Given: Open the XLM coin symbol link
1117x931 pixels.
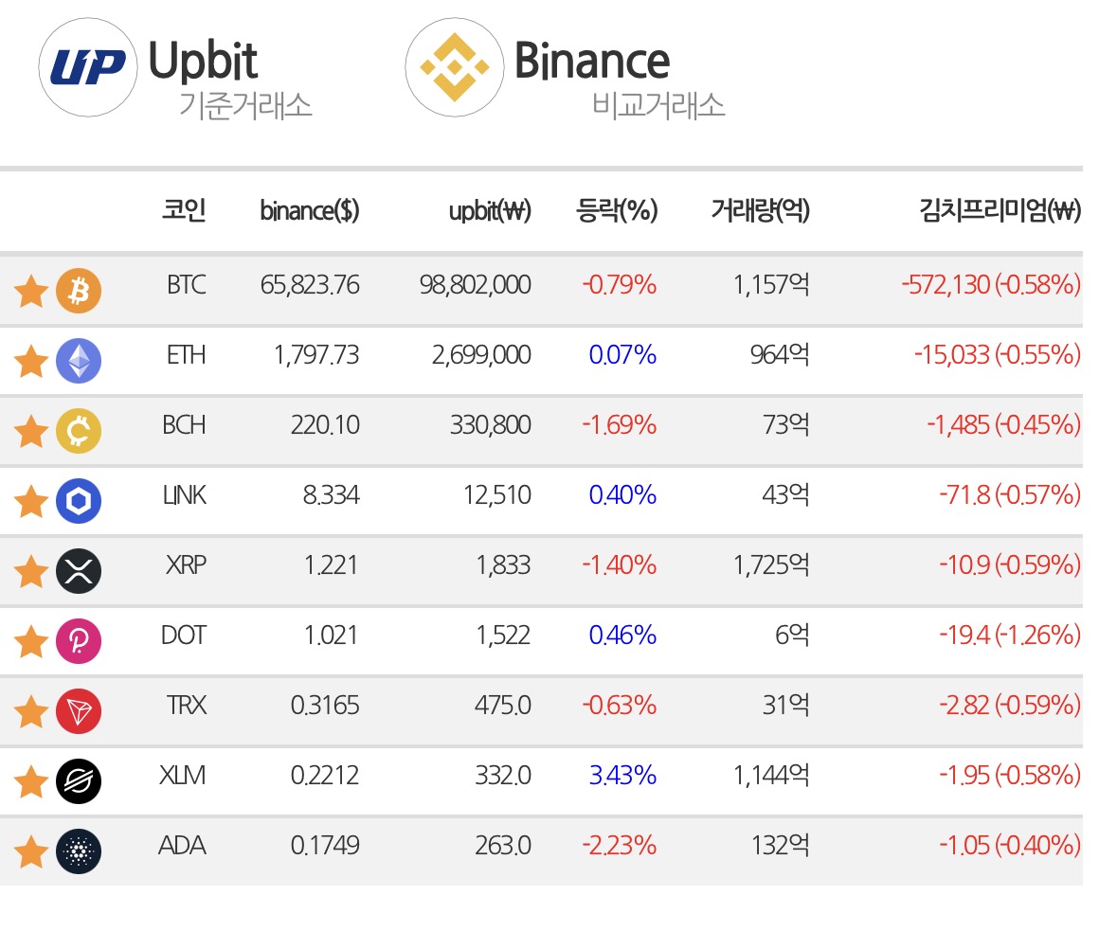Looking at the screenshot, I should pyautogui.click(x=182, y=775).
